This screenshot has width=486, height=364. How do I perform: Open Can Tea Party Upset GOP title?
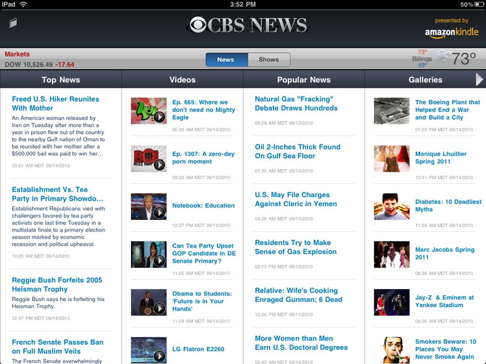click(204, 253)
